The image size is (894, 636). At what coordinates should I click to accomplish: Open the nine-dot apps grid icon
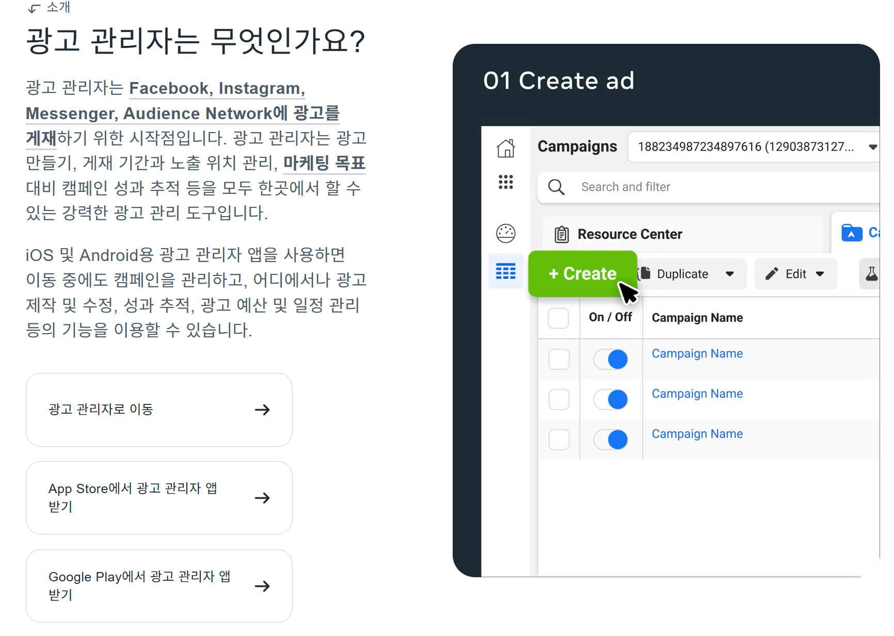coord(506,182)
